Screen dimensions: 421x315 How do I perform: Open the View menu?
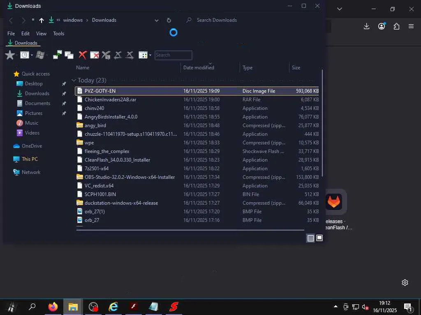pos(41,34)
